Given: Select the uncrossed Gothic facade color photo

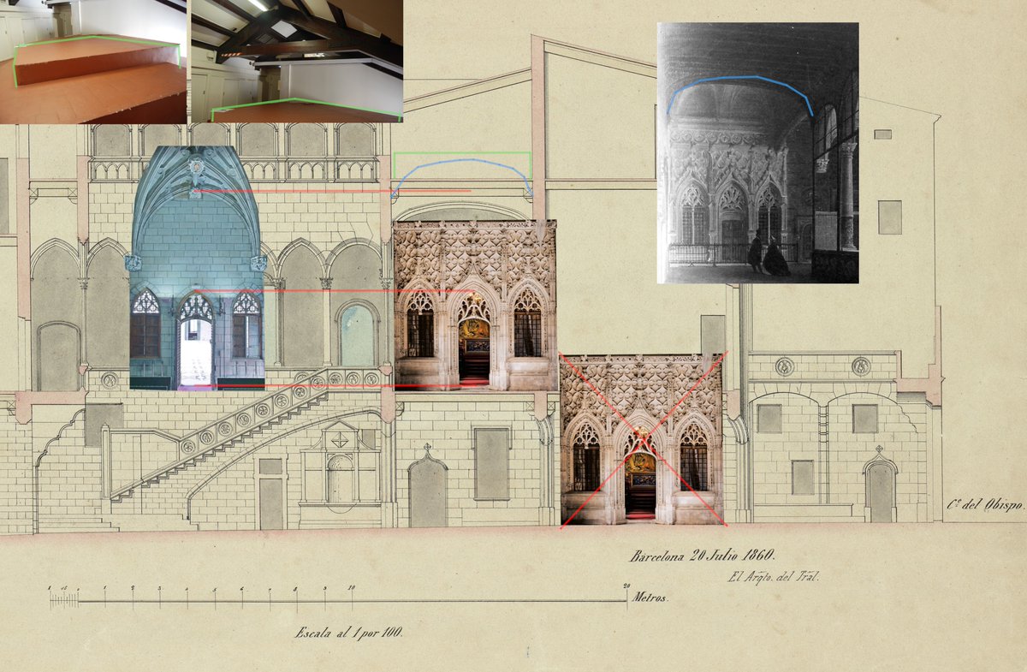Looking at the screenshot, I should 475,306.
